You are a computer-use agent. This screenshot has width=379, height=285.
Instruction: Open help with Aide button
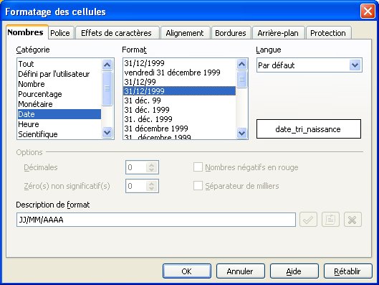pos(294,271)
